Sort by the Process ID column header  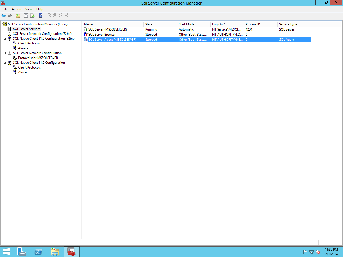pyautogui.click(x=261, y=24)
